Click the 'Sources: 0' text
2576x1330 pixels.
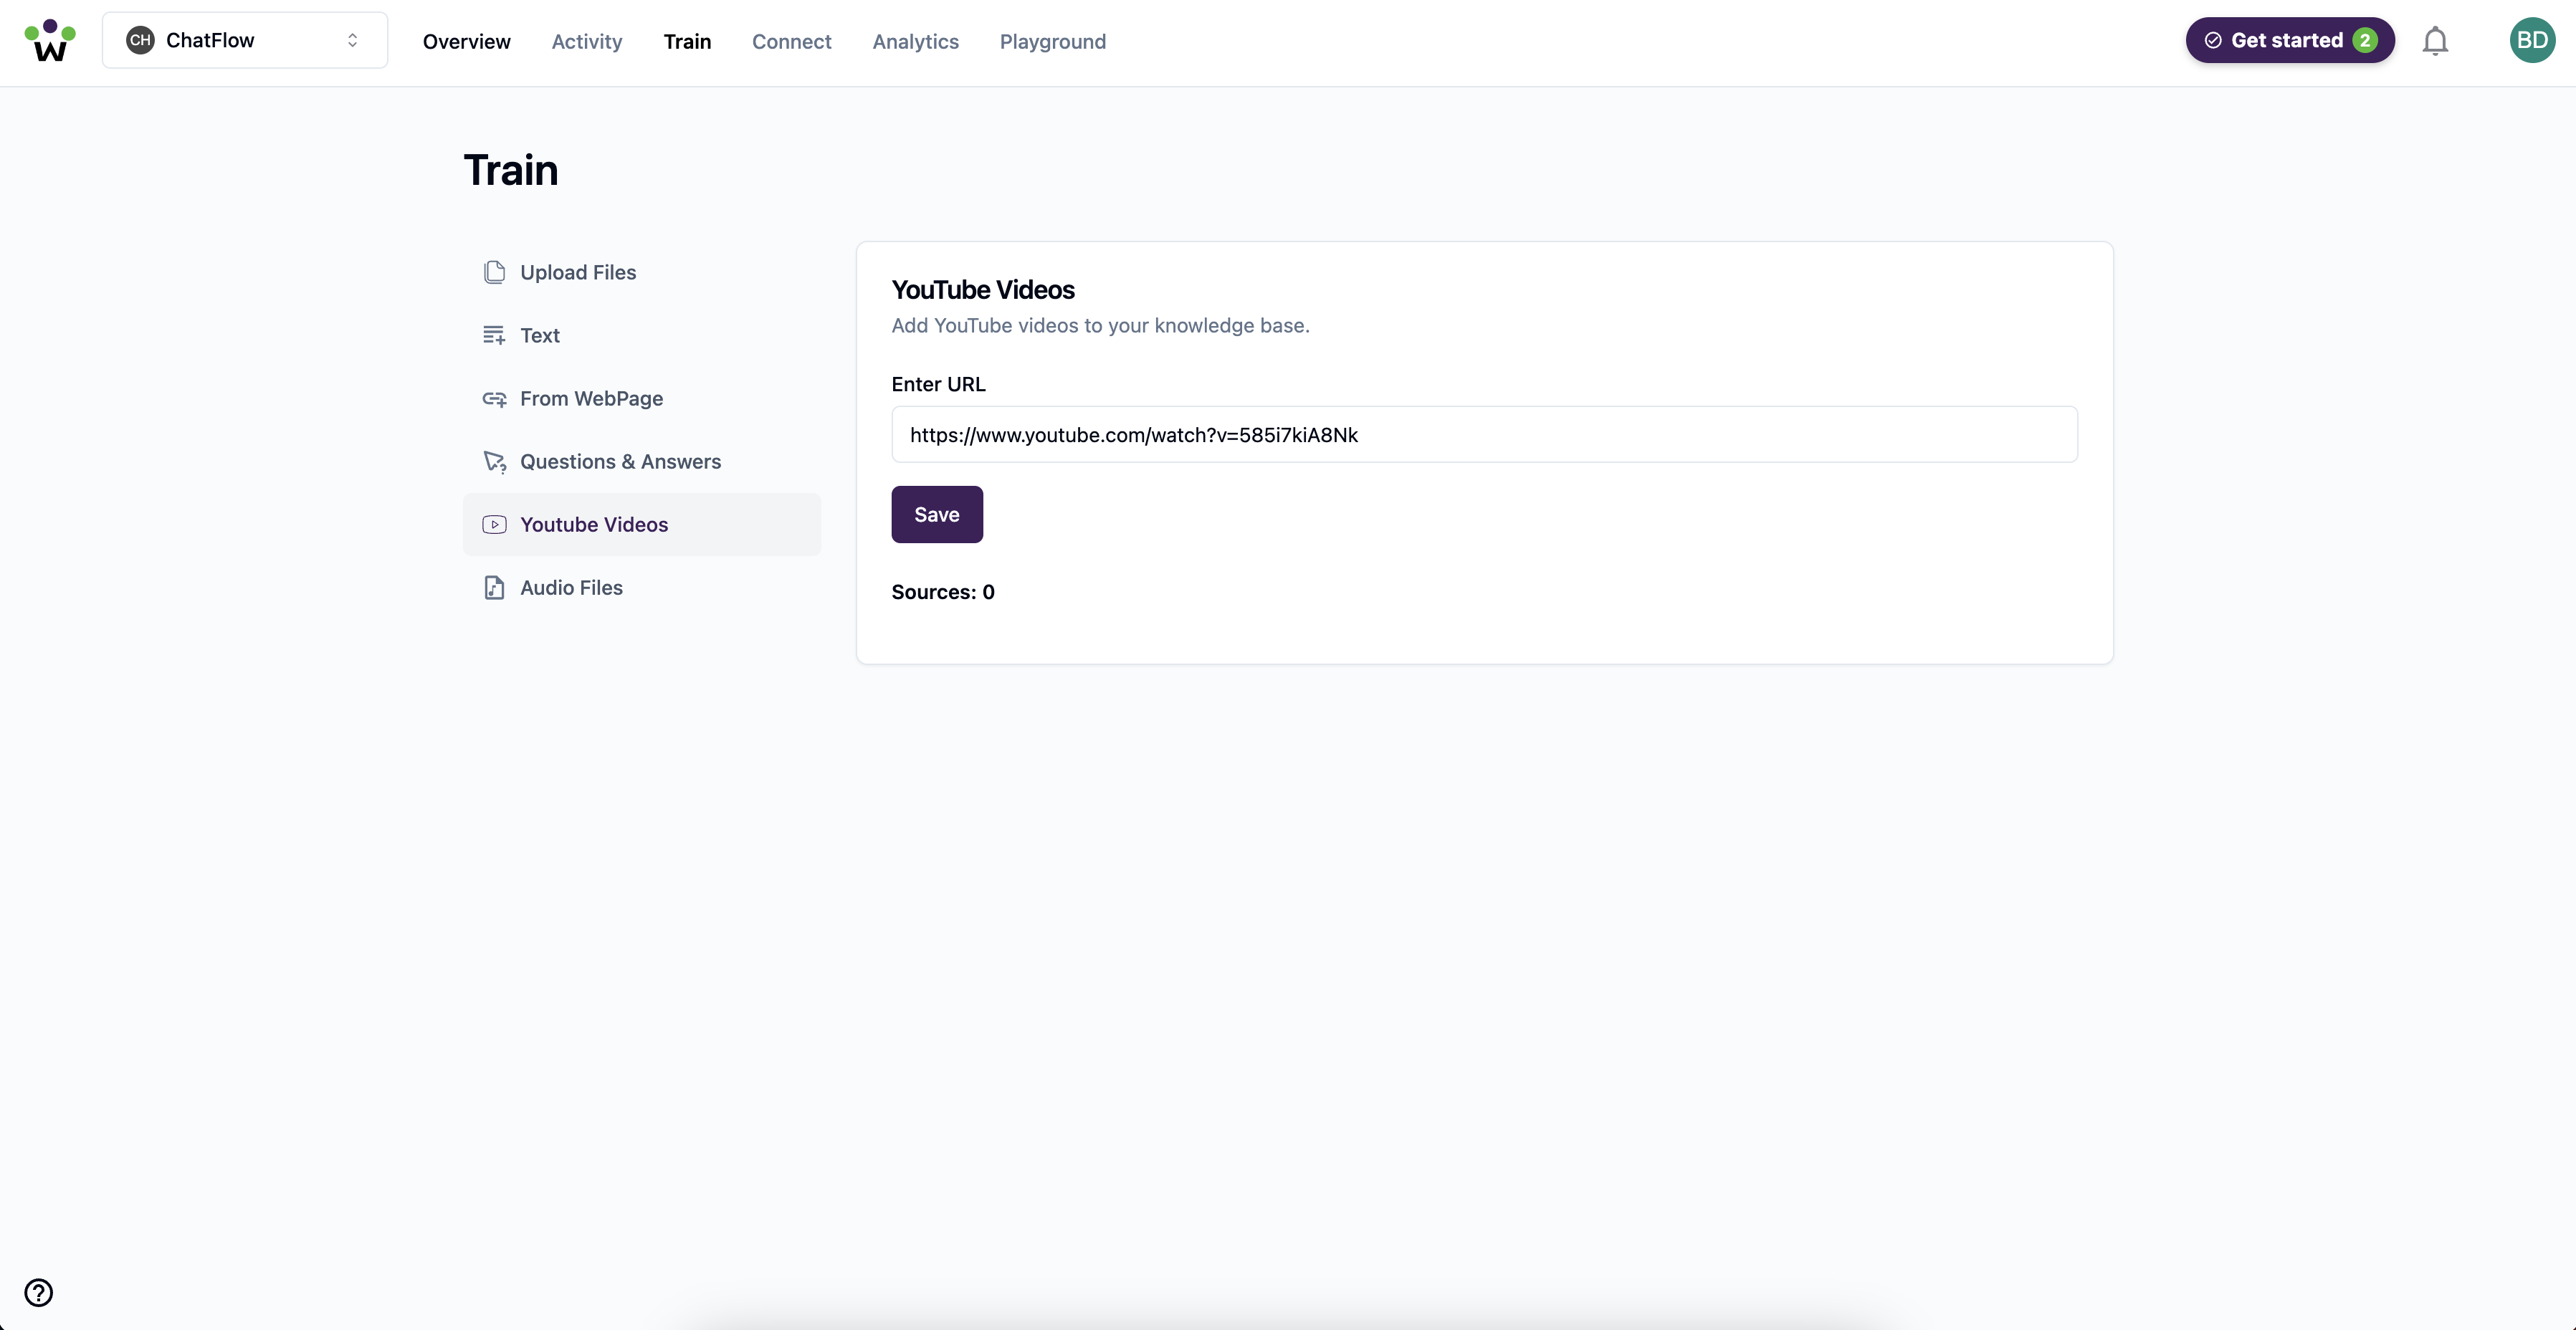pyautogui.click(x=943, y=592)
